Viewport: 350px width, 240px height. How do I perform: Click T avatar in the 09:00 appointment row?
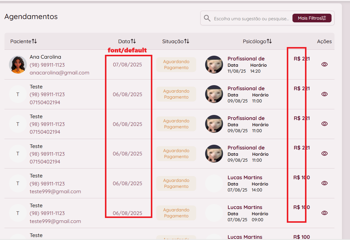coord(18,213)
